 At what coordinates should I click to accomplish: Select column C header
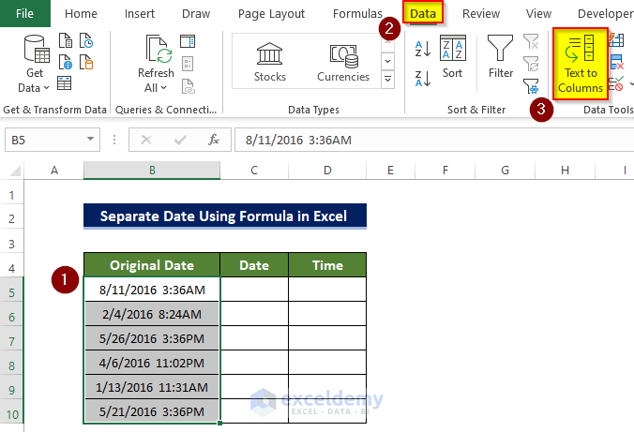click(254, 170)
